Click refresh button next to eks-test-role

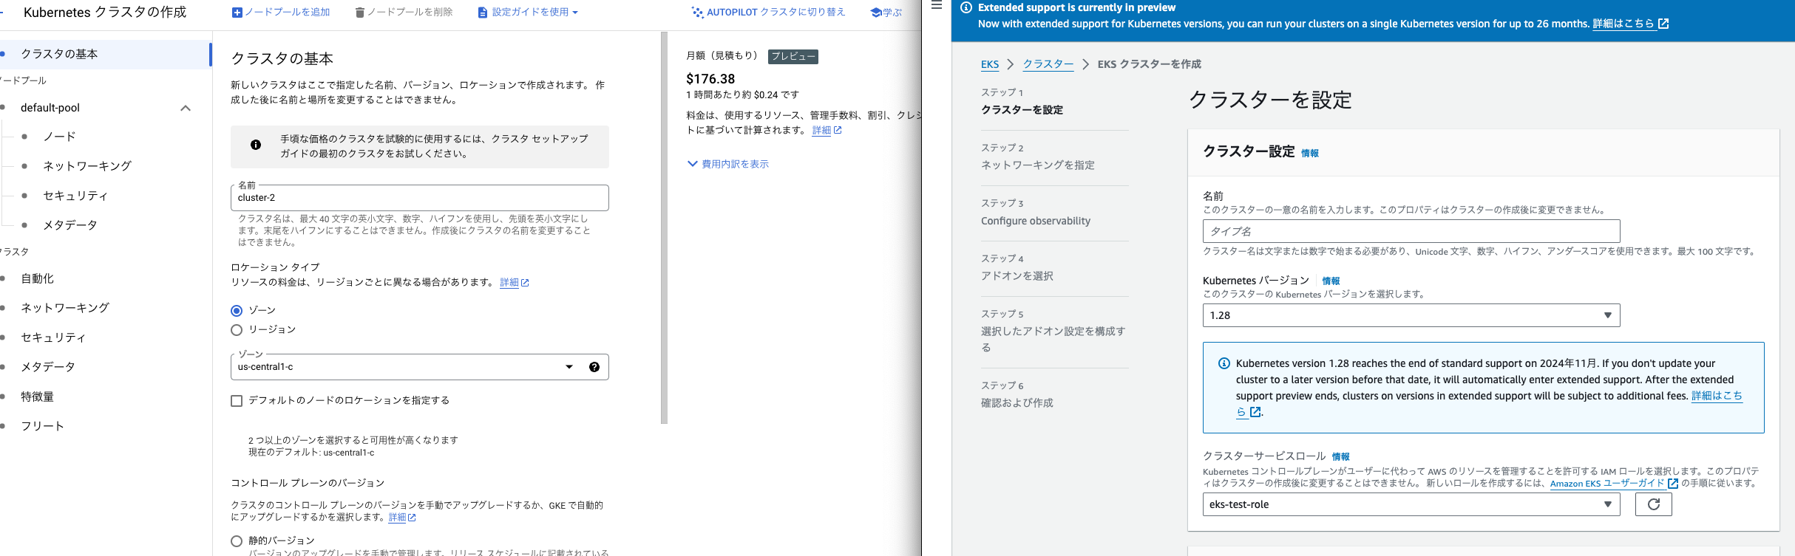click(1654, 504)
